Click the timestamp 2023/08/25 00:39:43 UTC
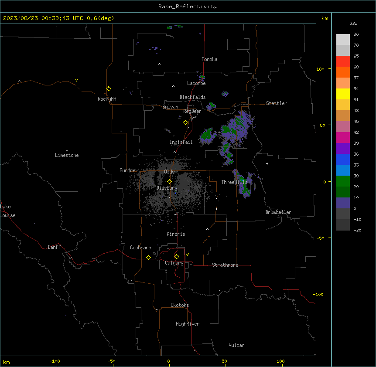The width and height of the screenshot is (376, 367). (x=43, y=18)
